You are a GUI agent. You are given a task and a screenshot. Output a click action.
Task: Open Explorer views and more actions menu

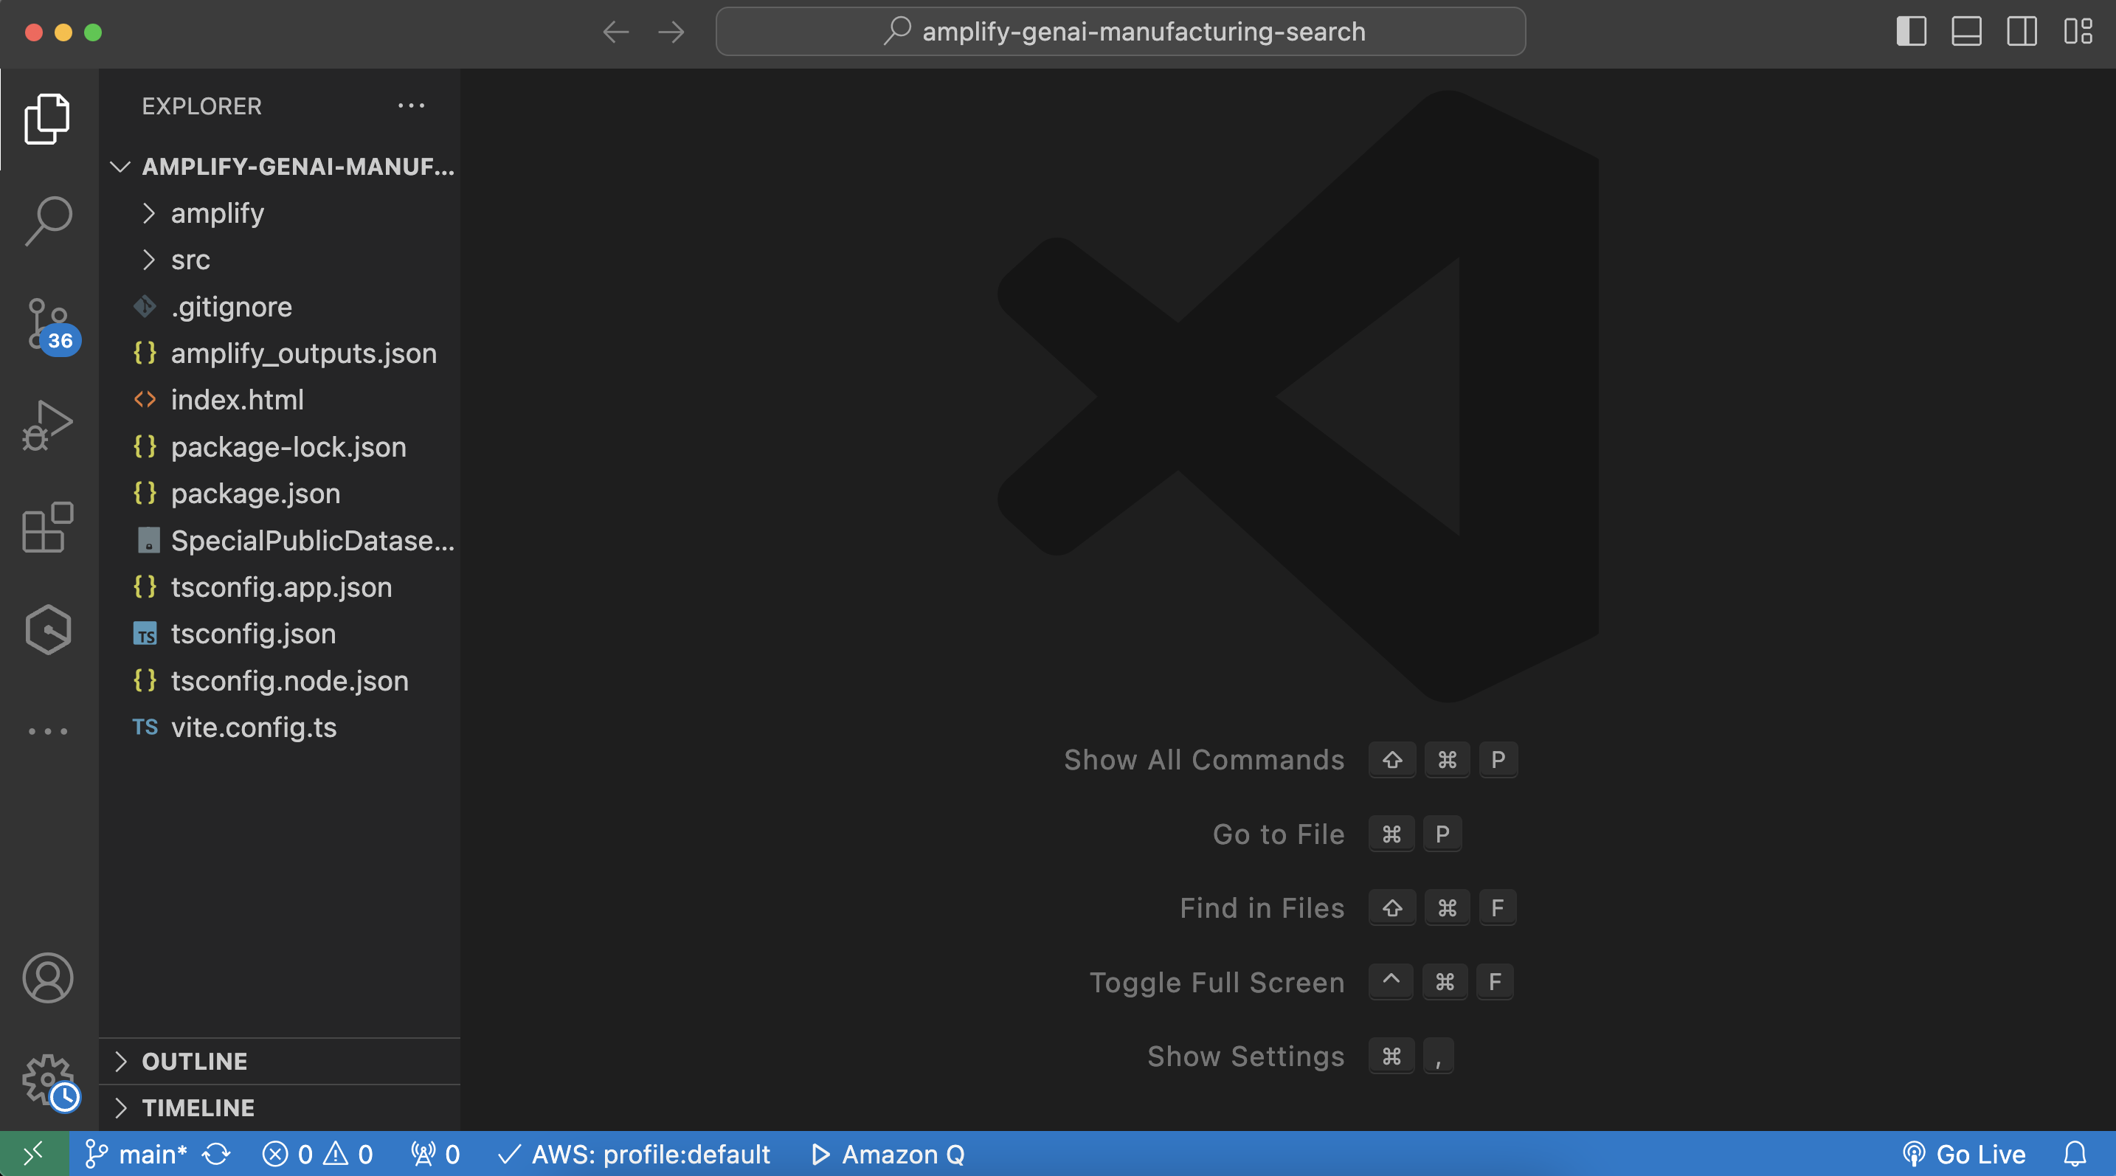pos(411,106)
